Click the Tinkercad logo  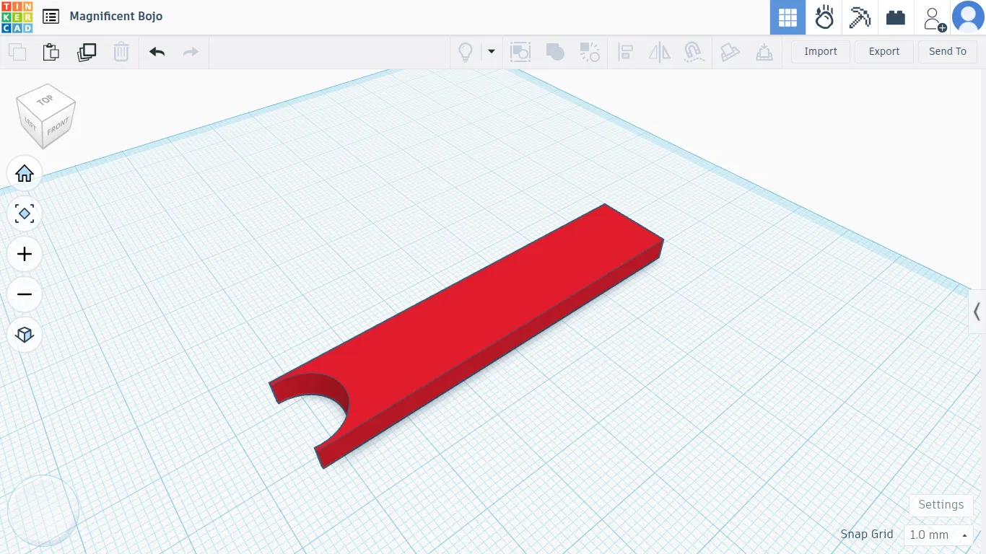click(17, 17)
